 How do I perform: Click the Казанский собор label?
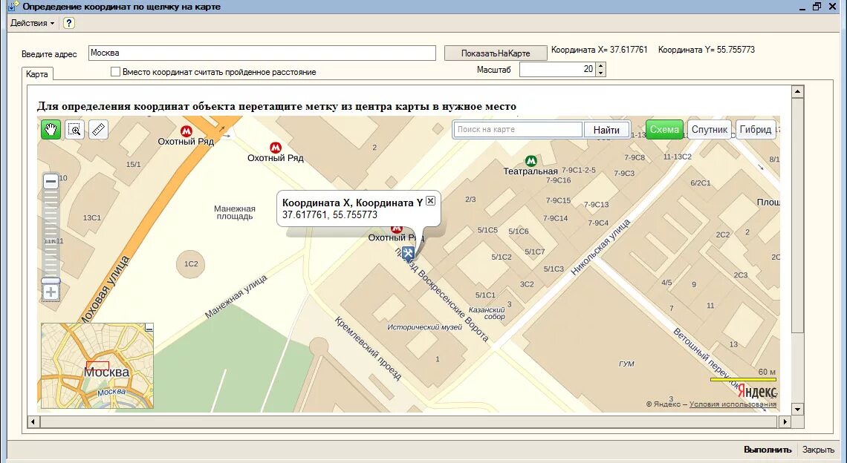488,313
